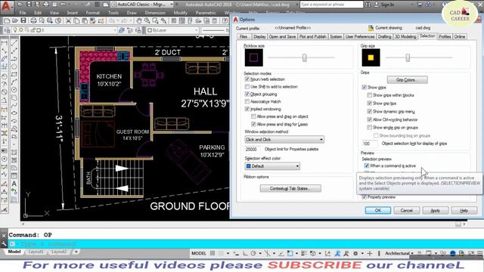Open the Layer Properties Manager icon
This screenshot has width=484, height=272.
pyautogui.click(x=7, y=30)
